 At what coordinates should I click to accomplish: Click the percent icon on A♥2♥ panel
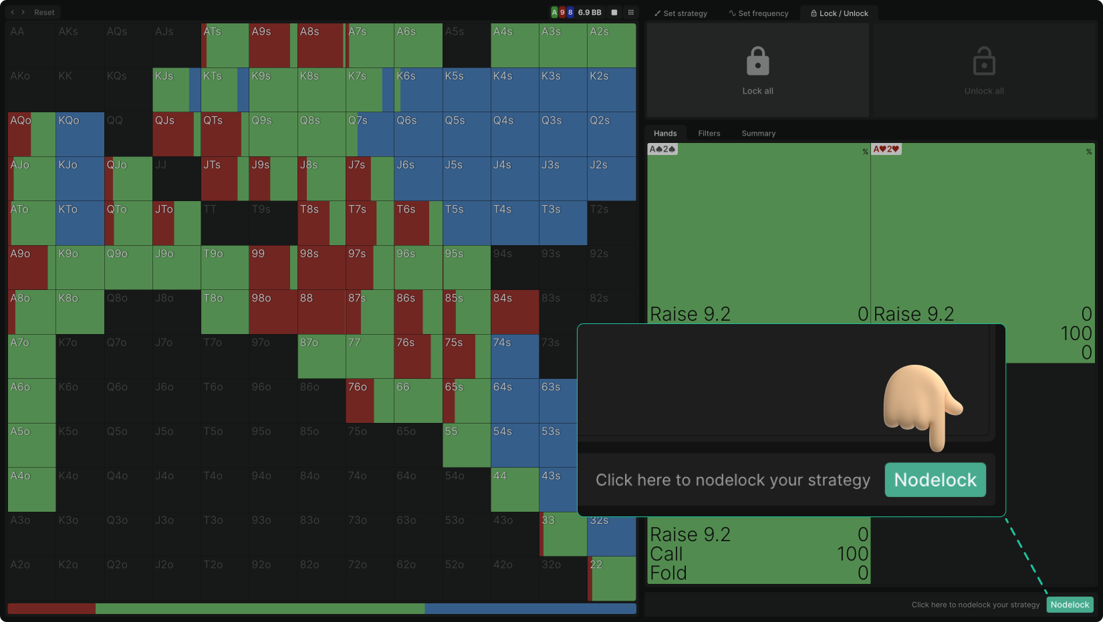tap(1089, 152)
